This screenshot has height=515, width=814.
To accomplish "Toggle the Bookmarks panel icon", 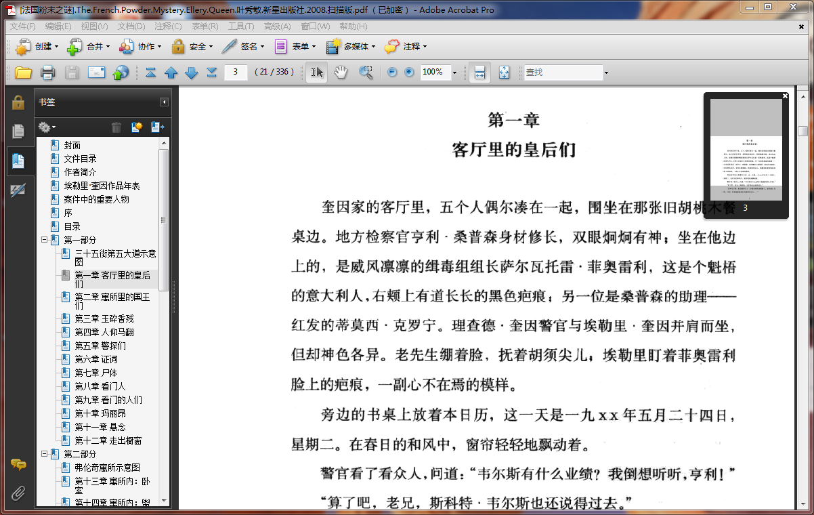I will 18,161.
